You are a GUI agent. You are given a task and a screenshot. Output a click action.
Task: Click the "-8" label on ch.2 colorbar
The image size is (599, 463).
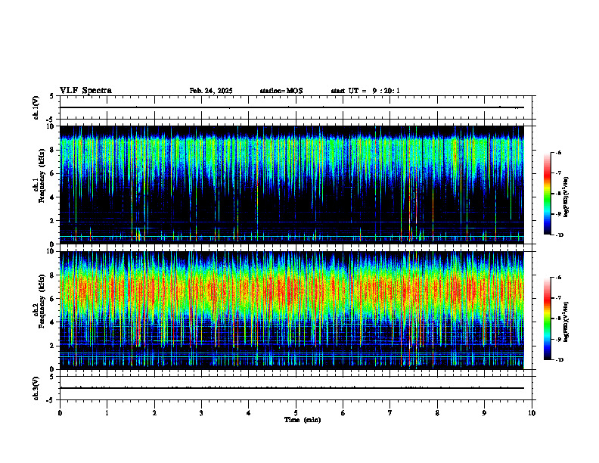[x=558, y=319]
